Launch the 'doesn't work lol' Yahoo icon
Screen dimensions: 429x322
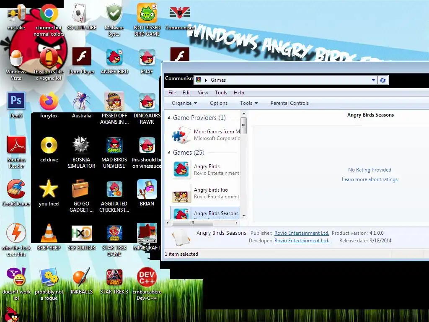point(16,283)
